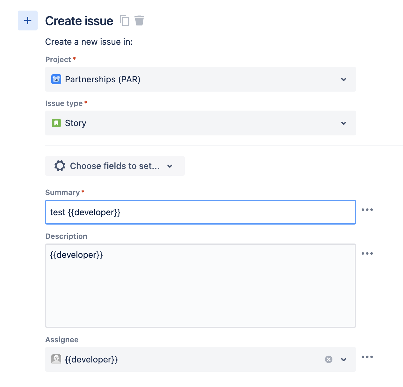
Task: Open the more options menu beside Assignee
Action: click(x=367, y=357)
